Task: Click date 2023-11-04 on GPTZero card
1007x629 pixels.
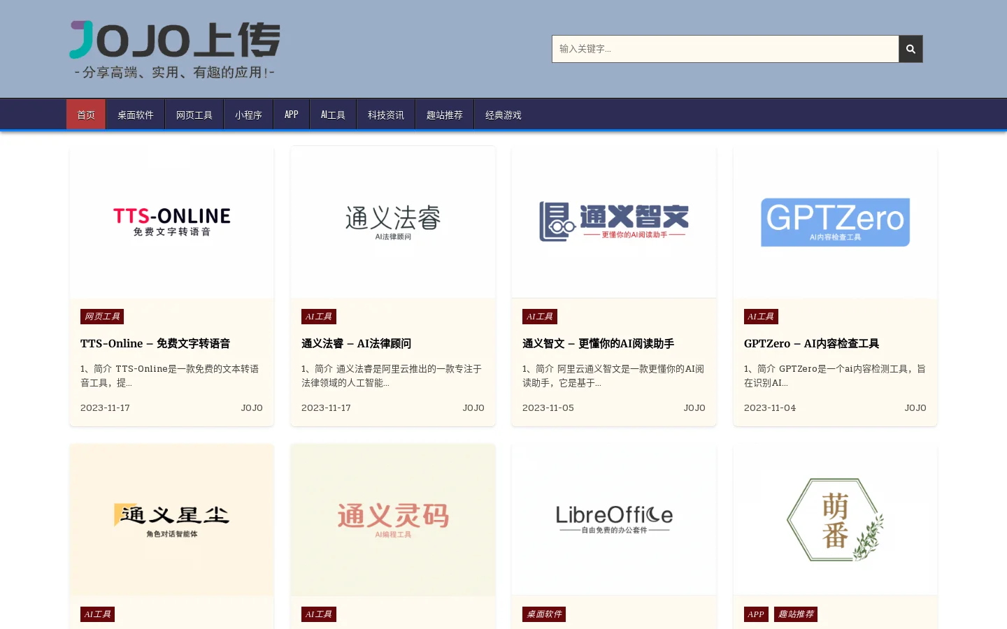Action: coord(770,408)
